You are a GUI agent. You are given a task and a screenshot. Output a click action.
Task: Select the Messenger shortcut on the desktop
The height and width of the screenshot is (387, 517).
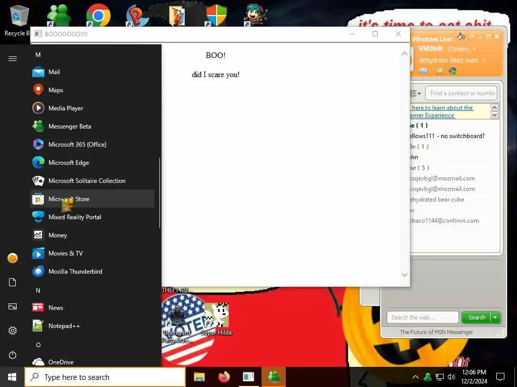click(59, 16)
